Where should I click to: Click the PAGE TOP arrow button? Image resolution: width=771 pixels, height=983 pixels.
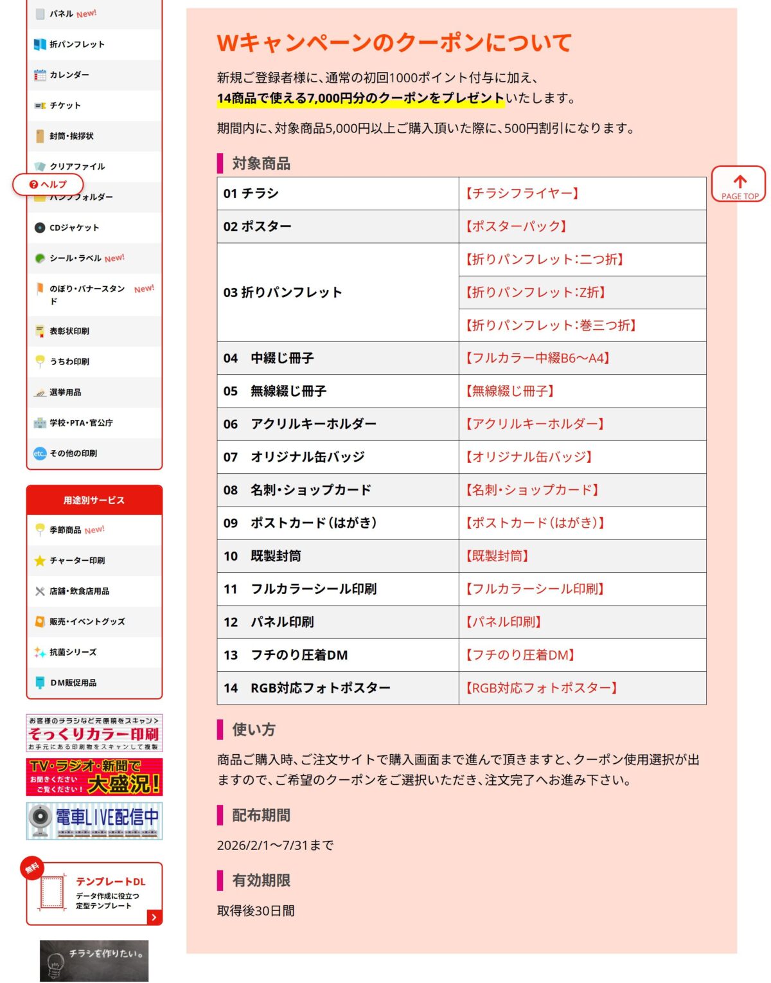pos(739,185)
